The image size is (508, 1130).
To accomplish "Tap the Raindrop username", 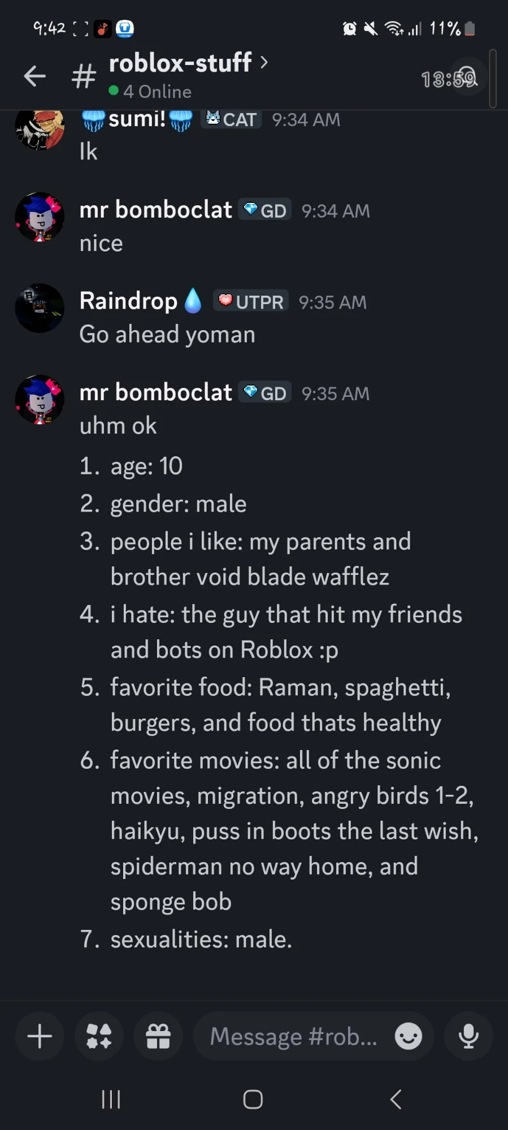I will click(x=128, y=301).
